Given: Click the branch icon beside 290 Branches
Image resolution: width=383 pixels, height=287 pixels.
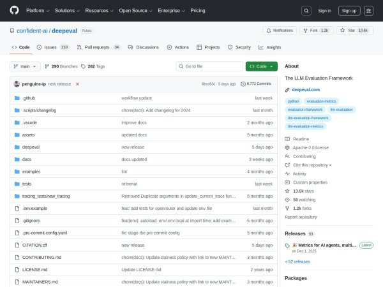Looking at the screenshot, I should pyautogui.click(x=47, y=66).
